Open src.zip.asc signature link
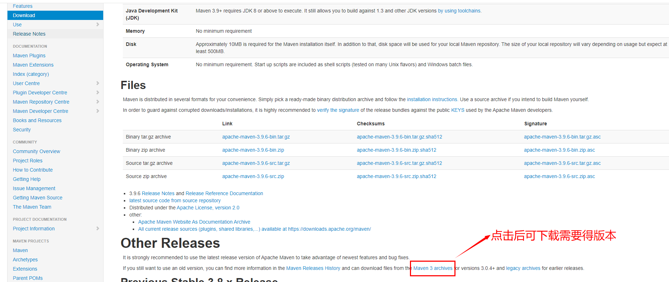The height and width of the screenshot is (282, 669). (559, 176)
